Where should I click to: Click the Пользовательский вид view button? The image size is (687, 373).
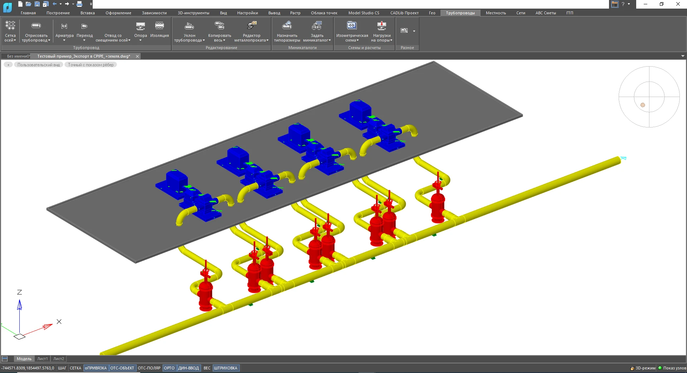pos(39,65)
